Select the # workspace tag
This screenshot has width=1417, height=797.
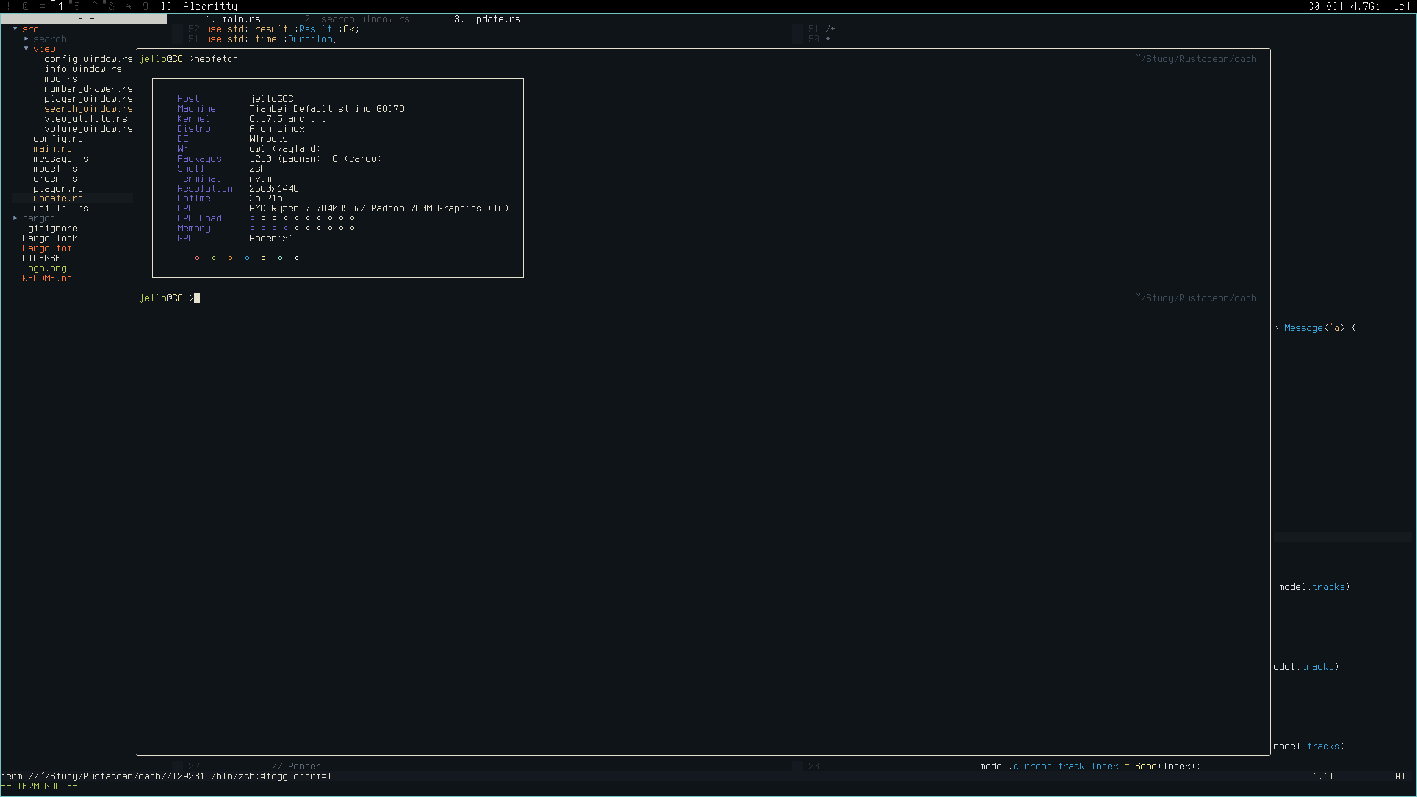click(x=43, y=6)
